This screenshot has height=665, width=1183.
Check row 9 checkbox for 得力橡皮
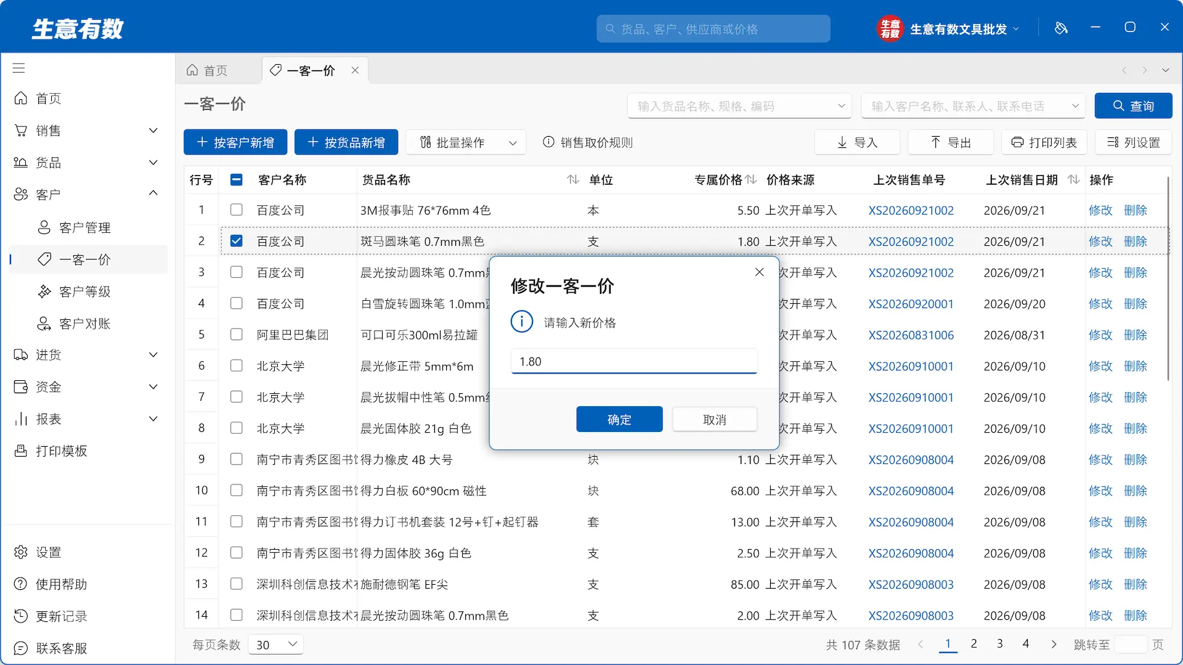coord(236,459)
